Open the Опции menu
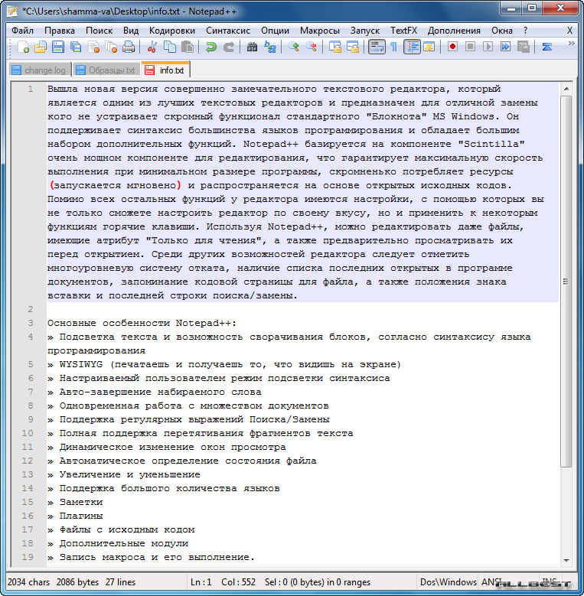 tap(275, 31)
